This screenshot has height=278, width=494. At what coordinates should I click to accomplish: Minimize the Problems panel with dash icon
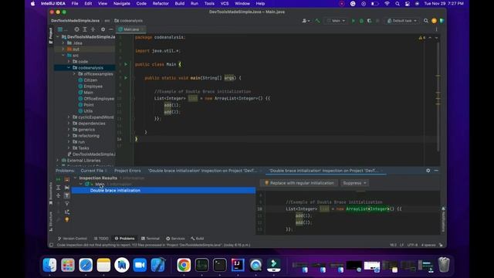pyautogui.click(x=436, y=171)
